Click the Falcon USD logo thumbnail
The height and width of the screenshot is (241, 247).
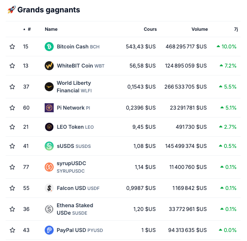click(x=49, y=188)
